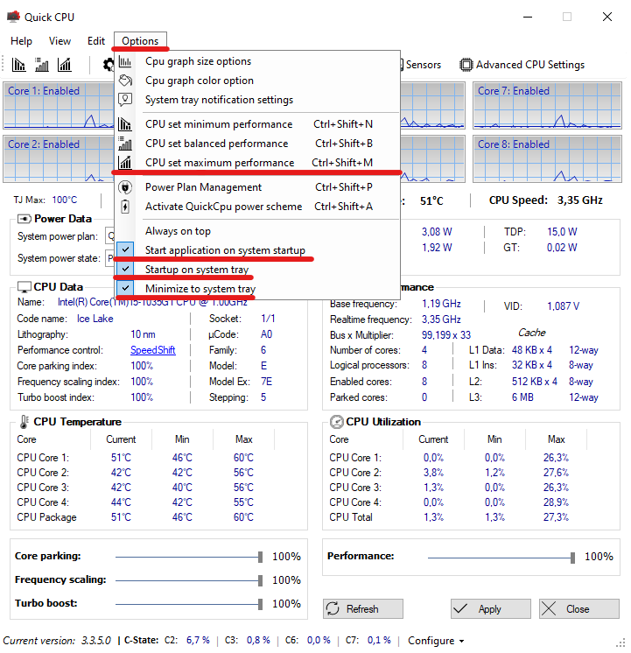Open the Sensors toolbar button
This screenshot has width=631, height=653.
coord(421,65)
